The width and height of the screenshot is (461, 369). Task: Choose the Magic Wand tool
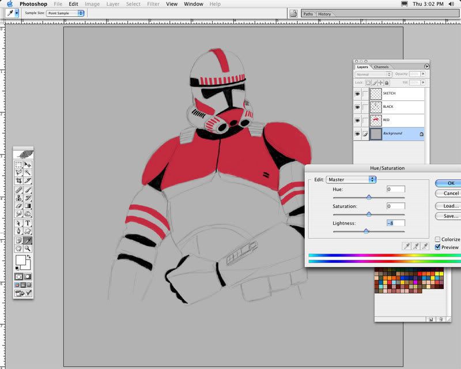[x=28, y=172]
